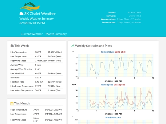Viewport: 166px width, 124px height.
Task: Click the cloud icon next to This Week
Action: pos(12,46)
